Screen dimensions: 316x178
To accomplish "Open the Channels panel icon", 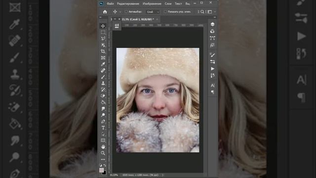I will coord(212,31).
